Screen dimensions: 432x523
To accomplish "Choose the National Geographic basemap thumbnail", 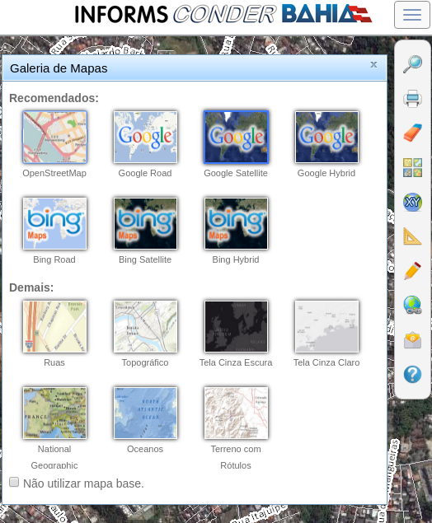I will click(54, 413).
